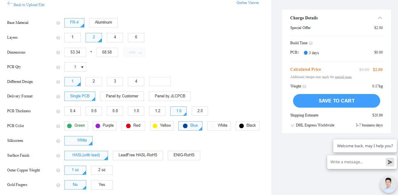Set PCB thickness to 2.0
The width and height of the screenshot is (398, 195).
[x=200, y=111]
